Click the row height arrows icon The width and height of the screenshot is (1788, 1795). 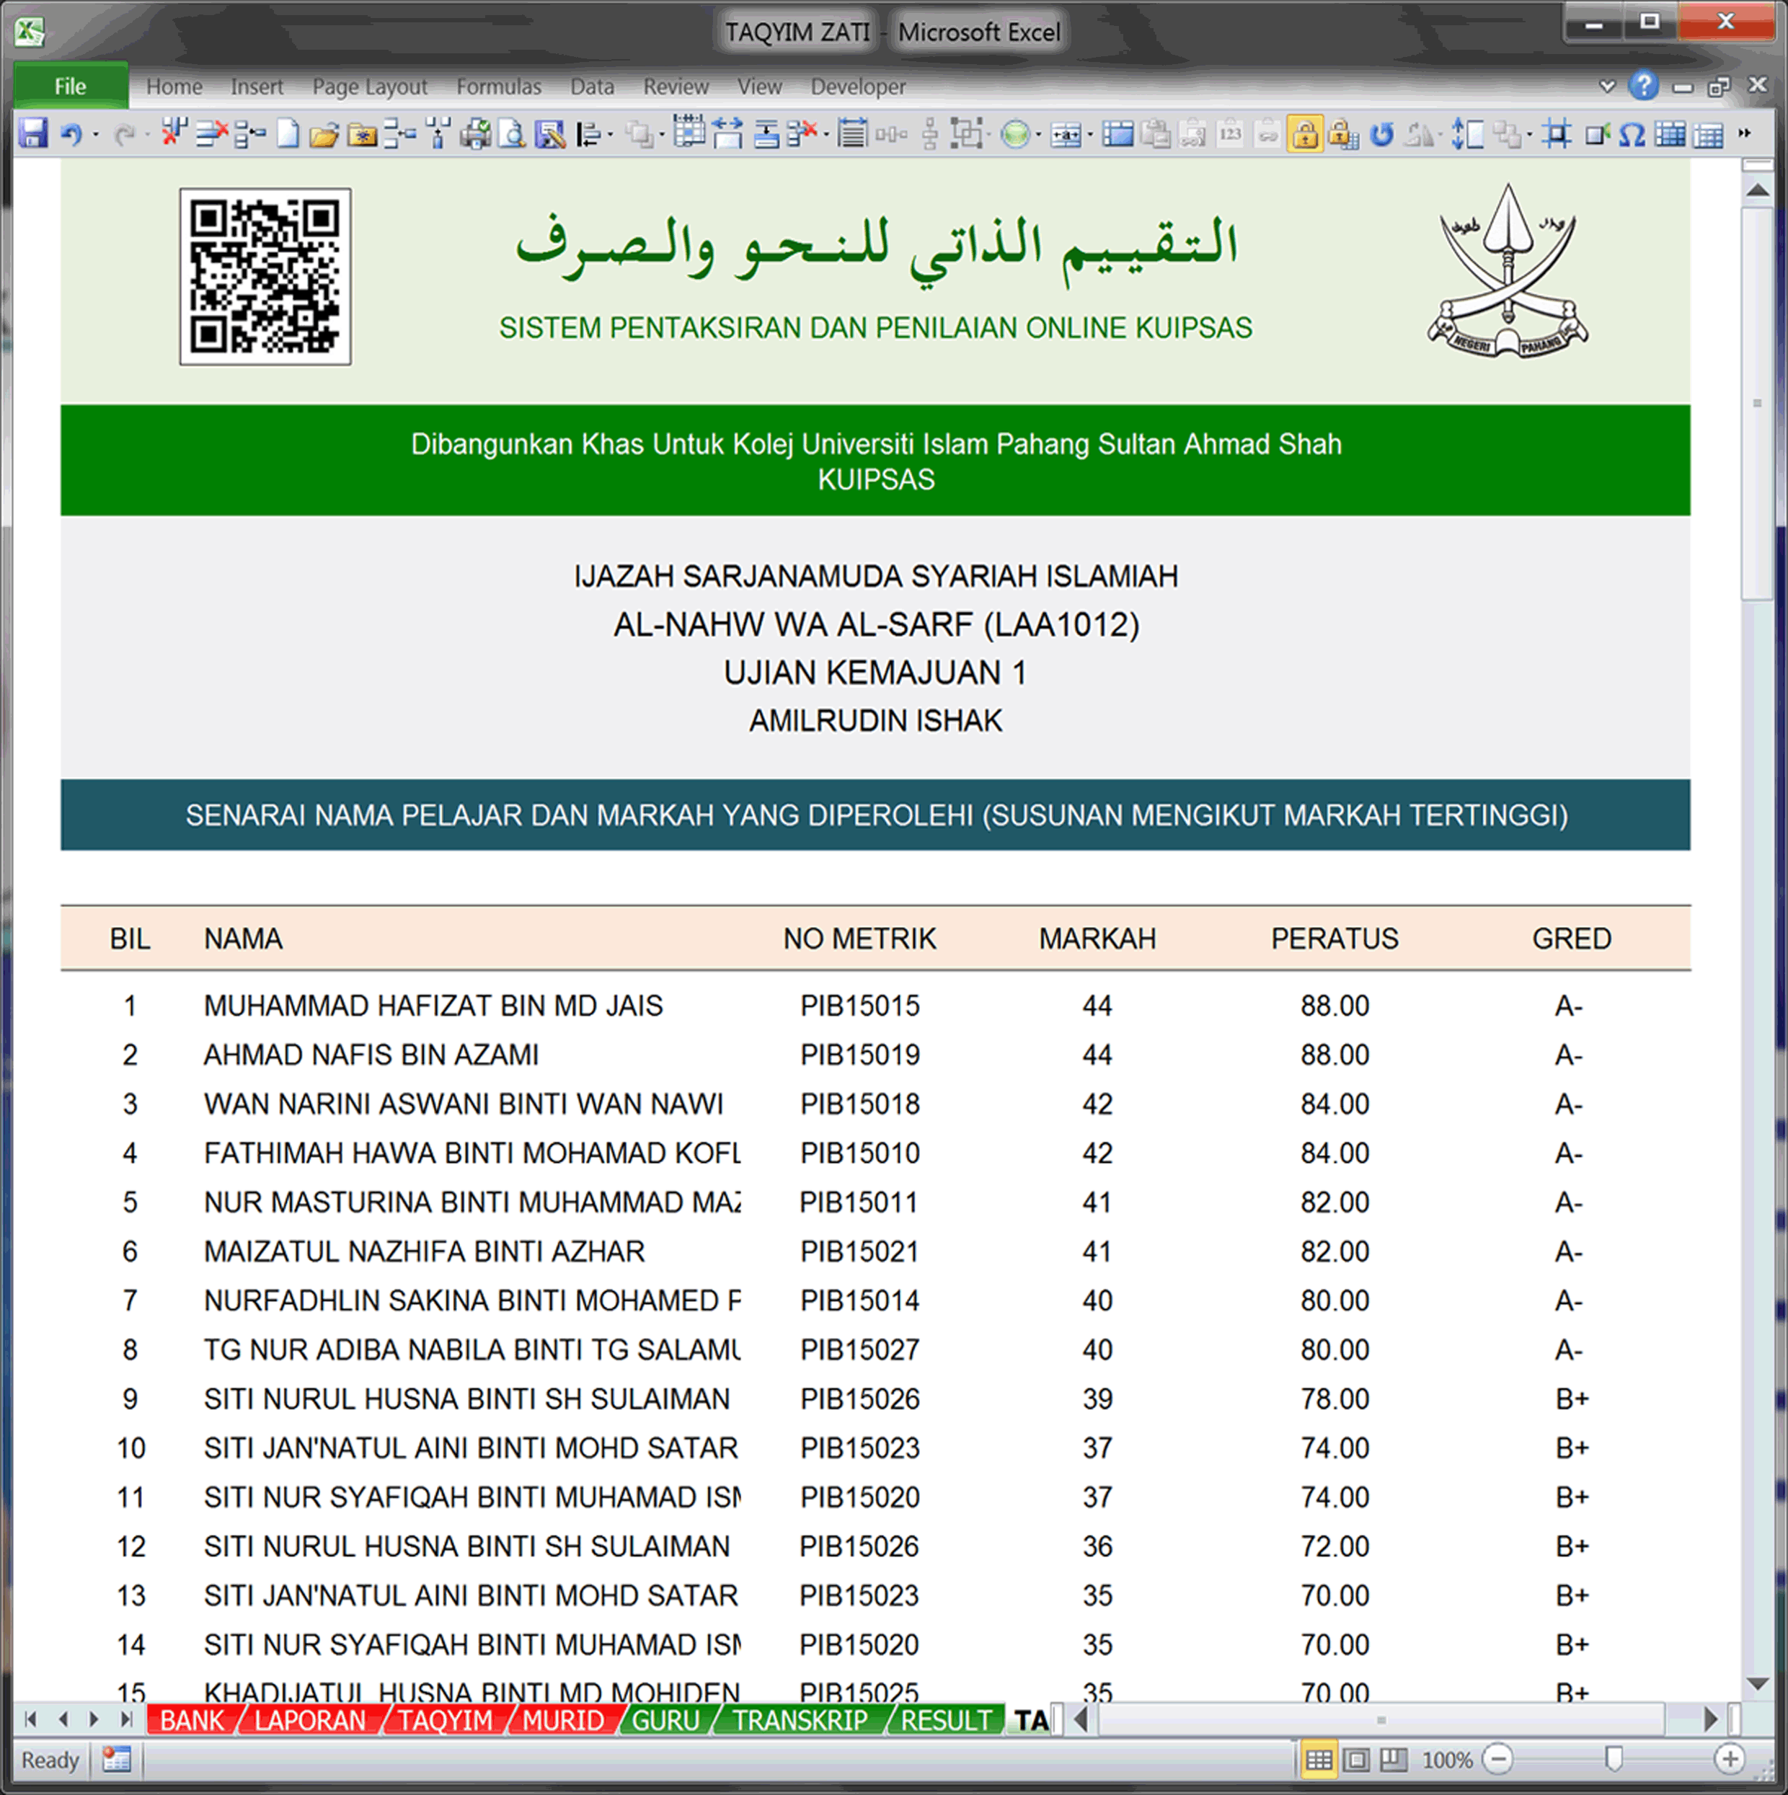pos(1467,134)
